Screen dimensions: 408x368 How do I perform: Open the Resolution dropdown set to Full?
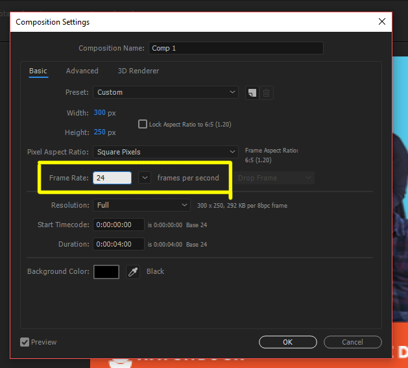tap(141, 205)
